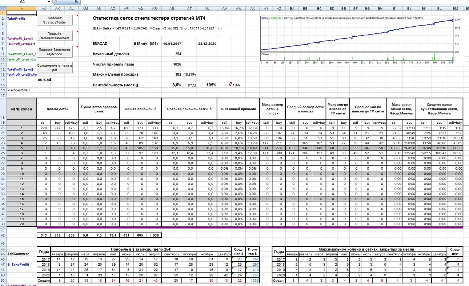The image size is (469, 286).
Task: Click the Кол-во сеток header
Action: click(x=57, y=109)
